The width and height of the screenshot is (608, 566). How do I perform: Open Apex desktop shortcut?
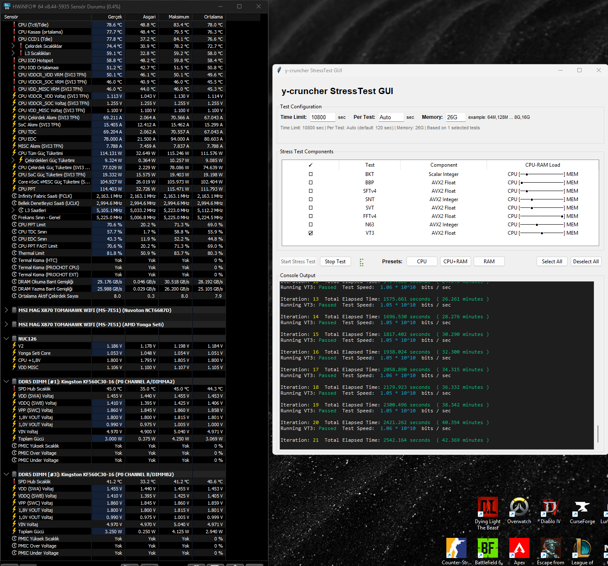[x=519, y=551]
